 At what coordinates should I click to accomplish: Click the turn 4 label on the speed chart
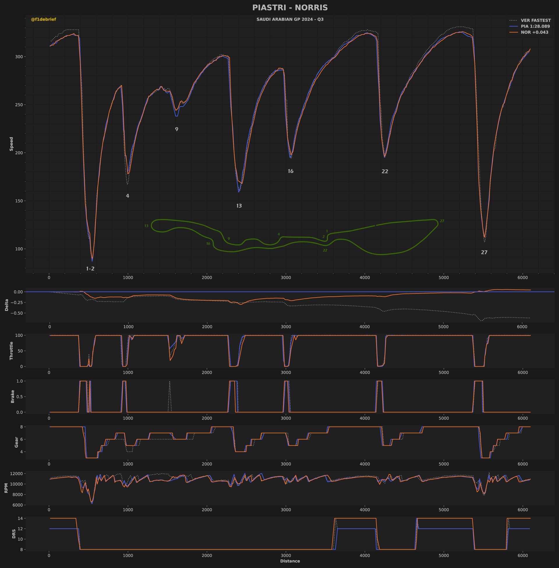(128, 196)
